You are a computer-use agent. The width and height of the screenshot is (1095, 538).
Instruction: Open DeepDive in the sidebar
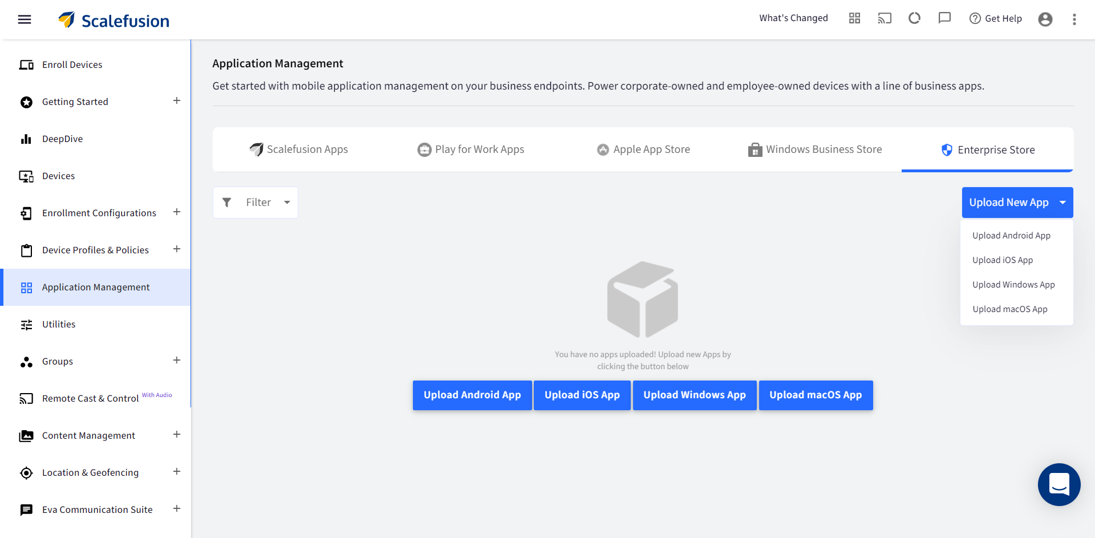63,139
